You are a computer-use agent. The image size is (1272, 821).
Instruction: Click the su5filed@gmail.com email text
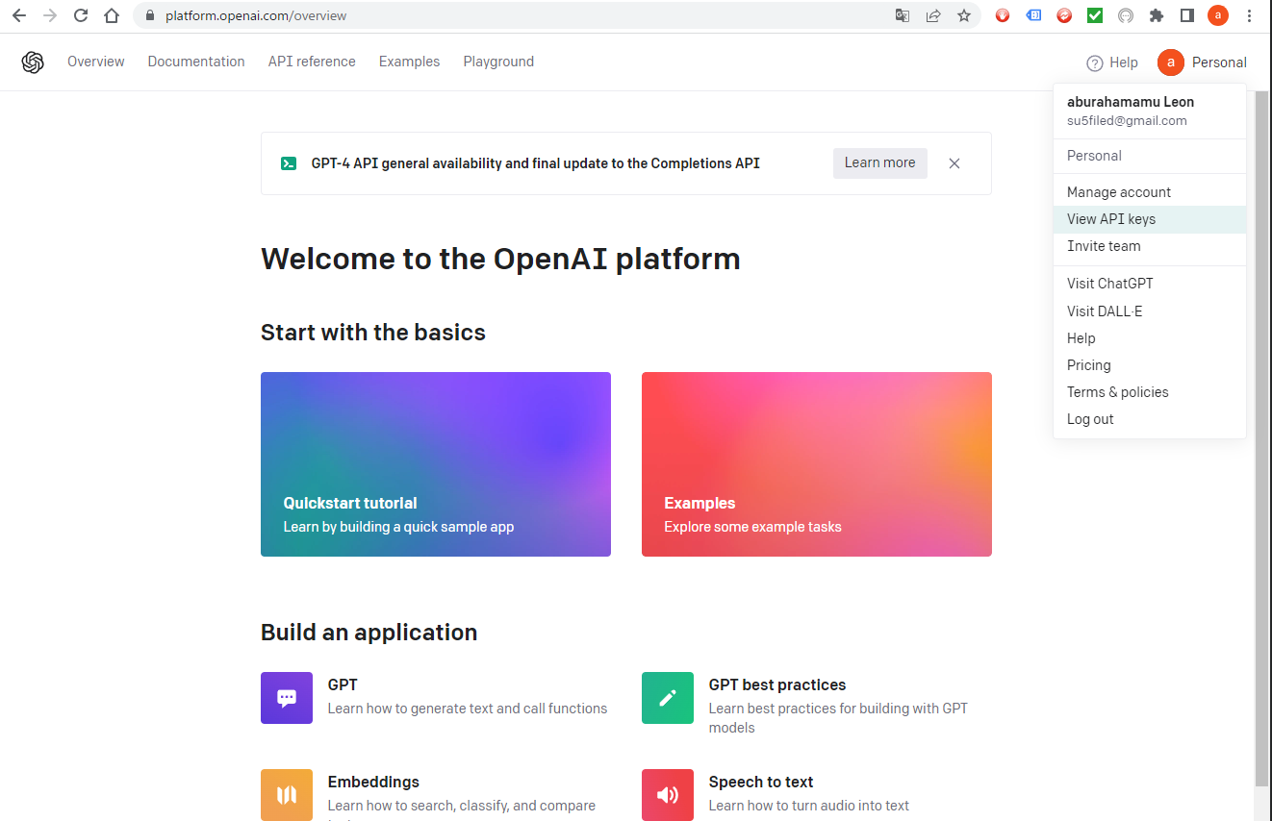coord(1127,121)
